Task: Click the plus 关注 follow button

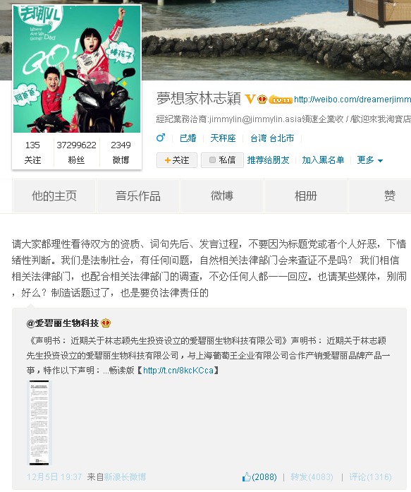Action: pyautogui.click(x=177, y=160)
